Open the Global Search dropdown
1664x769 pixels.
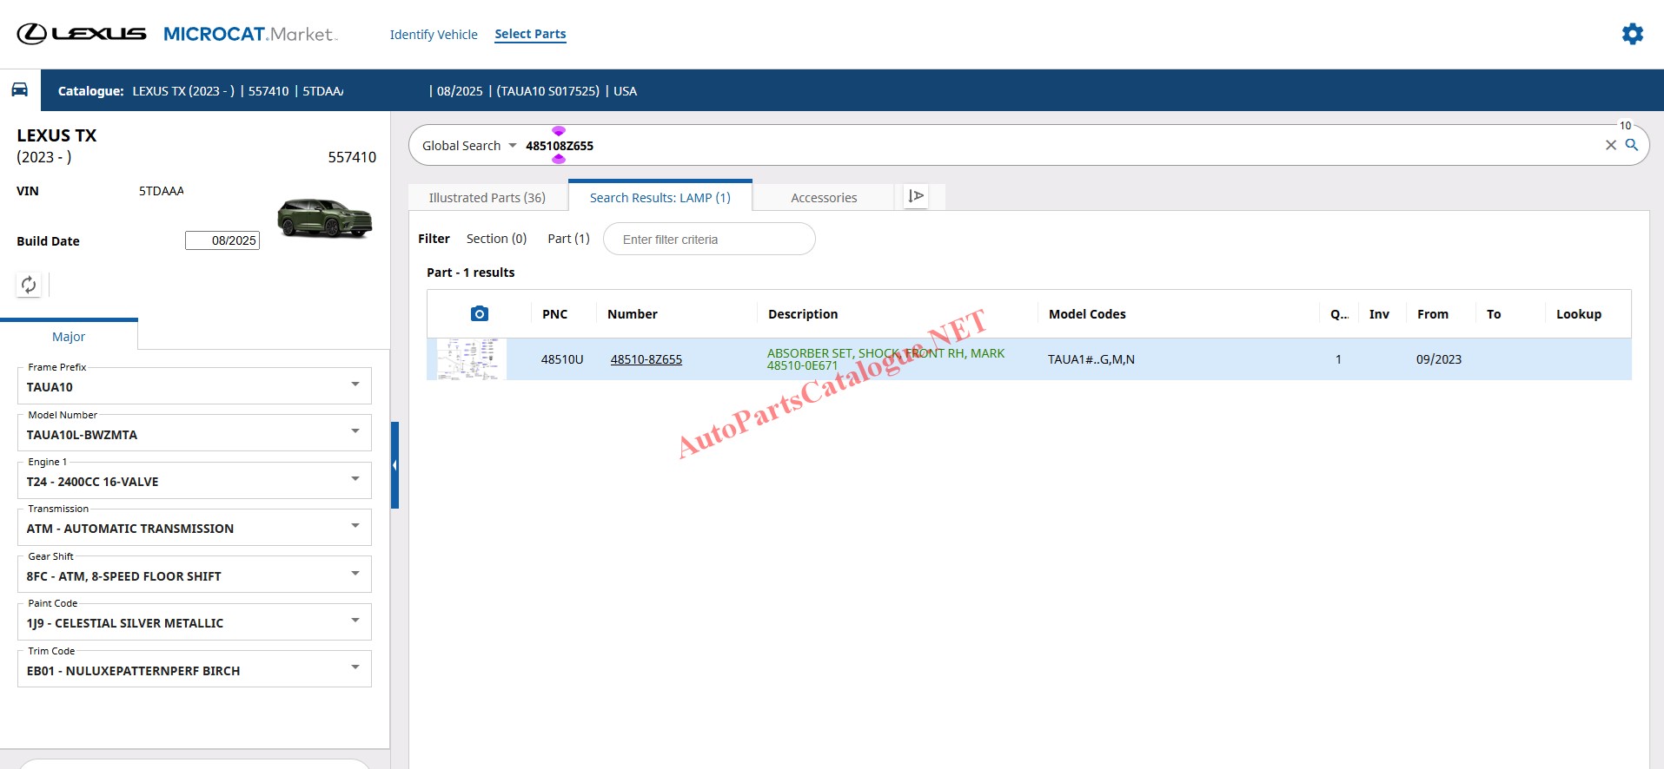(x=469, y=146)
